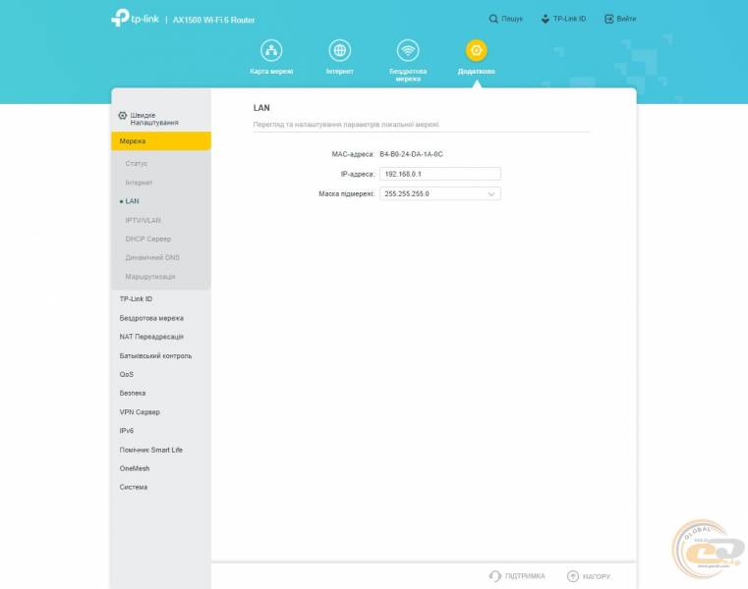Expand QoS sidebar section

(127, 374)
